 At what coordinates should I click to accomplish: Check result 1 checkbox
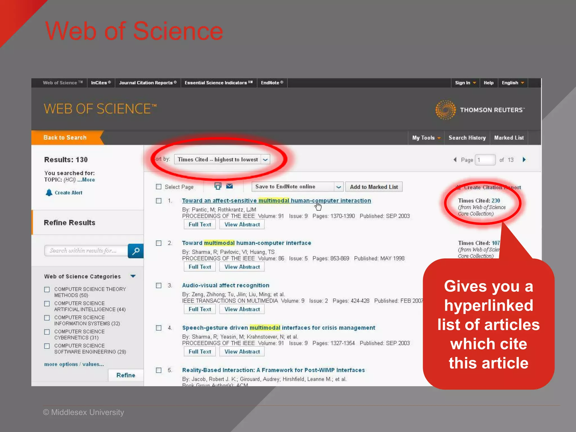[159, 201]
